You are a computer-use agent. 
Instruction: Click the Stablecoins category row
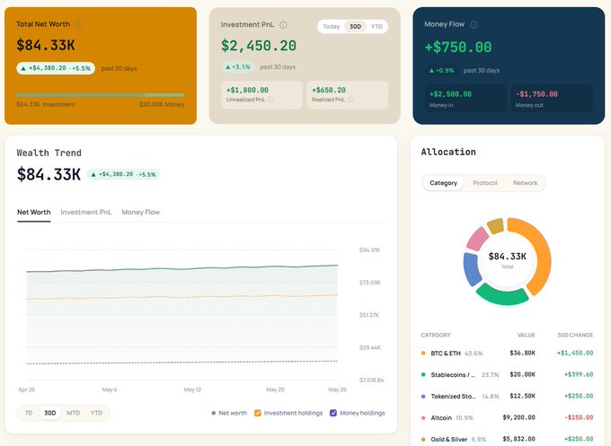click(x=507, y=375)
